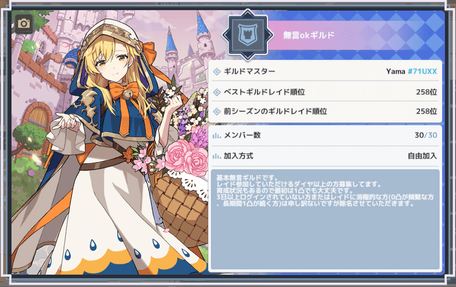
Task: Click the guild name 無言okギルド banner
Action: pos(308,35)
